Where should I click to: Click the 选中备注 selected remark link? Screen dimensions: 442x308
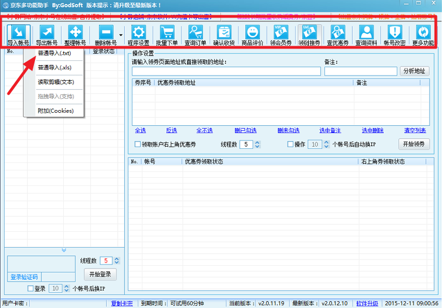coord(330,130)
